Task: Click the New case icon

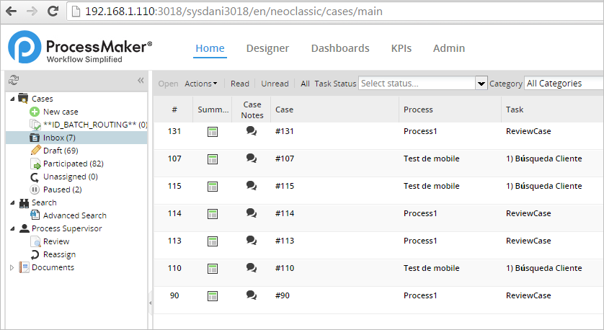Action: click(x=35, y=112)
